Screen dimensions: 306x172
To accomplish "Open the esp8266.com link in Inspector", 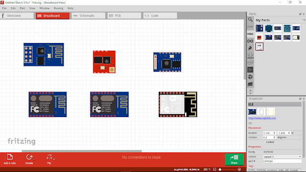I will point(262,118).
